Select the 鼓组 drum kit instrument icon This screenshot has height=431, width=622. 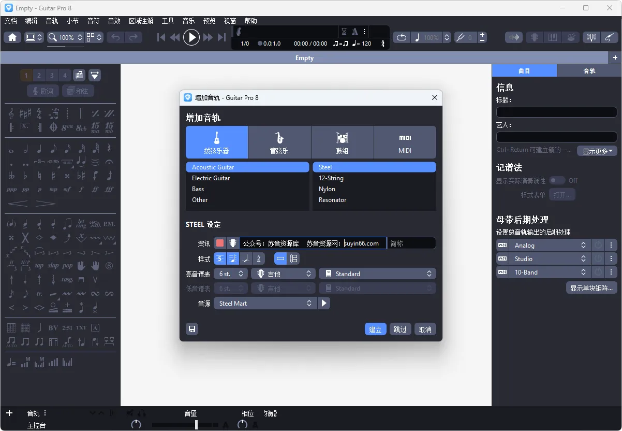pos(342,142)
